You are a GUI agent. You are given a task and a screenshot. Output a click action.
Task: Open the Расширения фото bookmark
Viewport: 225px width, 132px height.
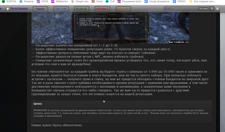129,1
